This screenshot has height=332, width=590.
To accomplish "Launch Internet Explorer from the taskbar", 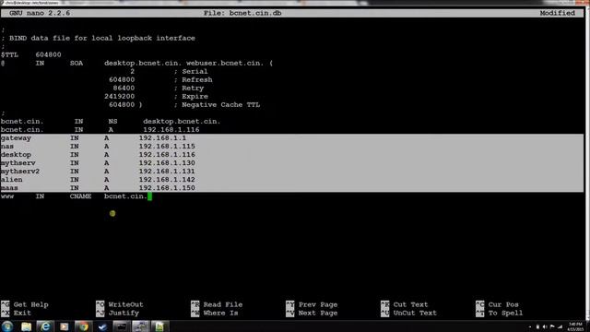I will tap(45, 326).
